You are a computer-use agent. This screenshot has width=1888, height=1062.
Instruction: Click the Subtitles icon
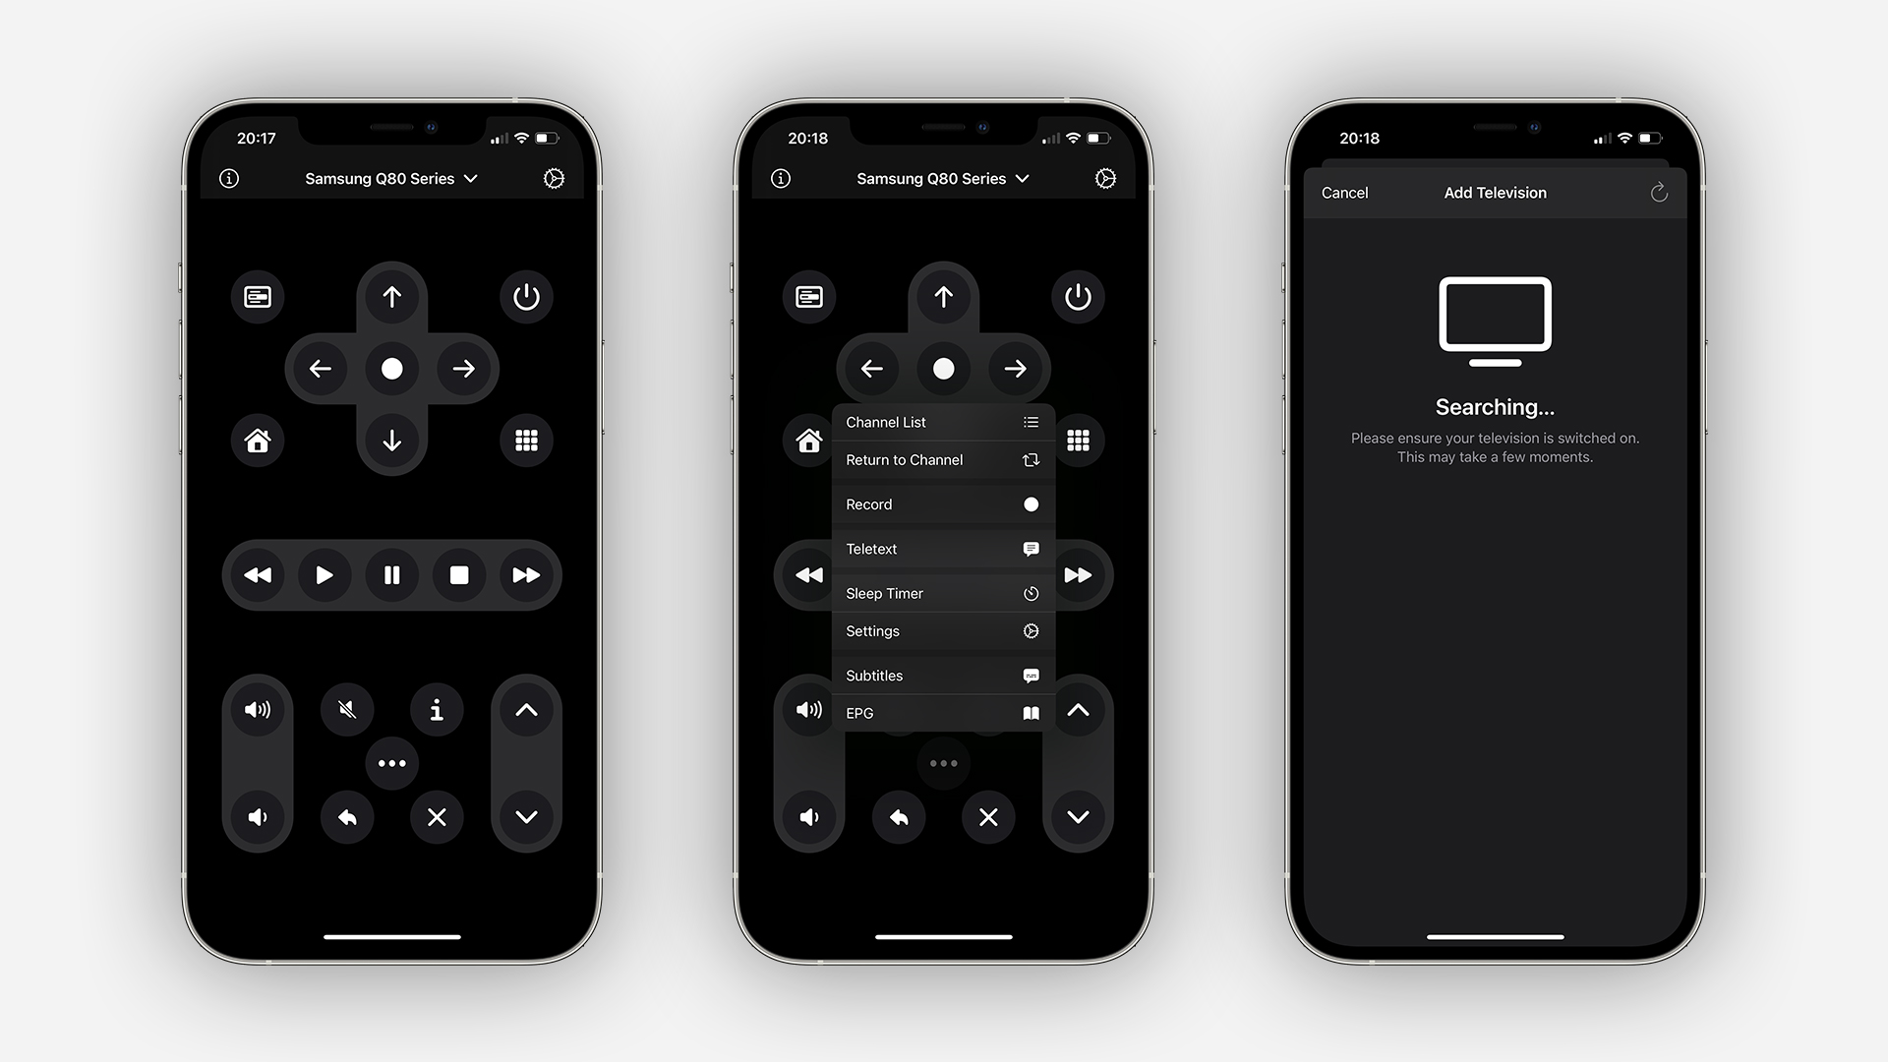coord(1030,675)
